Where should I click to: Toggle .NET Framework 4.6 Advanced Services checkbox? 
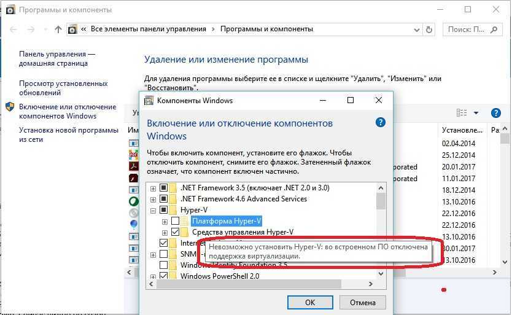click(x=163, y=199)
